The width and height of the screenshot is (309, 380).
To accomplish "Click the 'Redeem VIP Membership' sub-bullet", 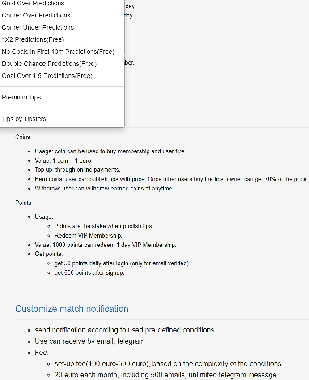I will click(x=88, y=235).
